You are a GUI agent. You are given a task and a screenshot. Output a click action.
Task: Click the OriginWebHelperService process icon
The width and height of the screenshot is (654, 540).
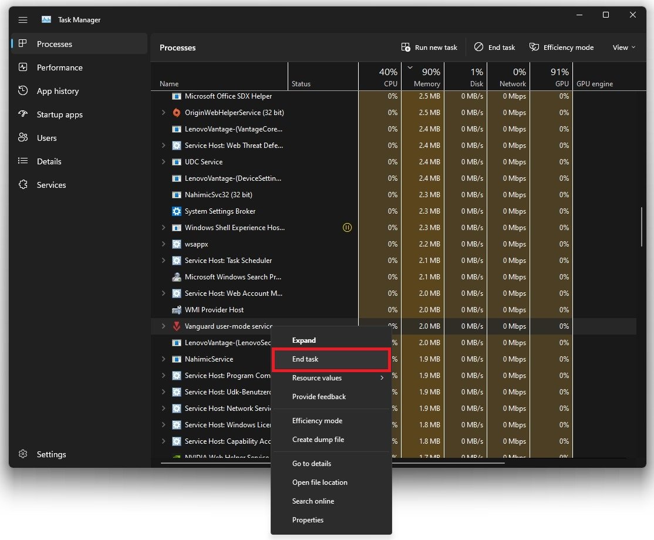click(176, 113)
